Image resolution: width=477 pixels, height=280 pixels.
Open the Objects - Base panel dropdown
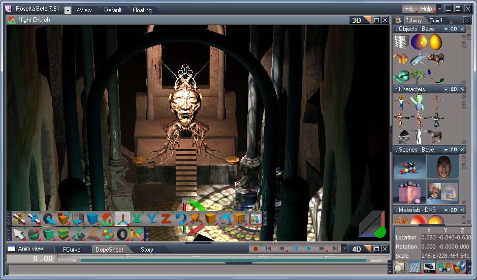(x=446, y=29)
